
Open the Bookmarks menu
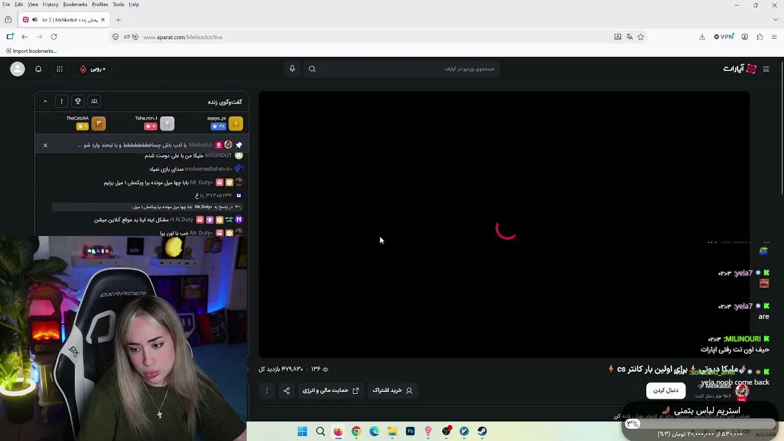pyautogui.click(x=75, y=4)
